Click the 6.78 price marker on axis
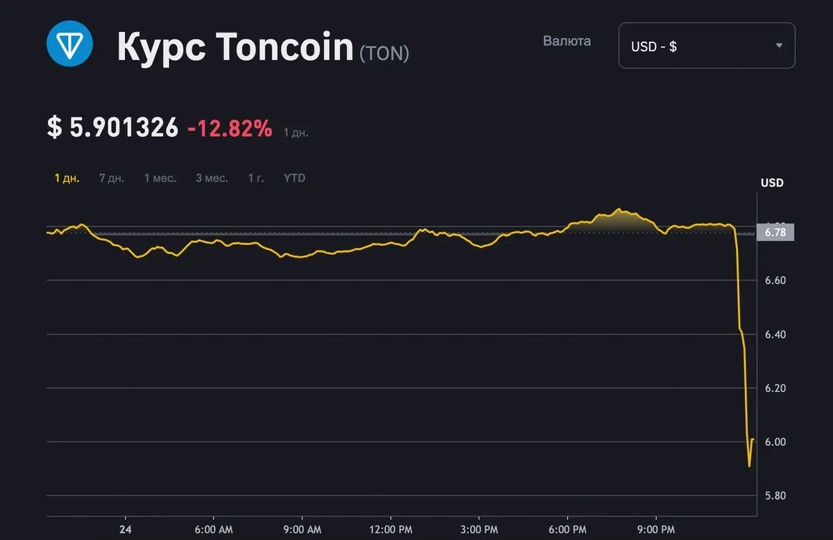Image resolution: width=833 pixels, height=540 pixels. pyautogui.click(x=775, y=233)
